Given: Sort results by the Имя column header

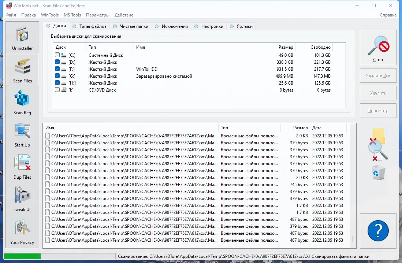Looking at the screenshot, I should (131, 128).
